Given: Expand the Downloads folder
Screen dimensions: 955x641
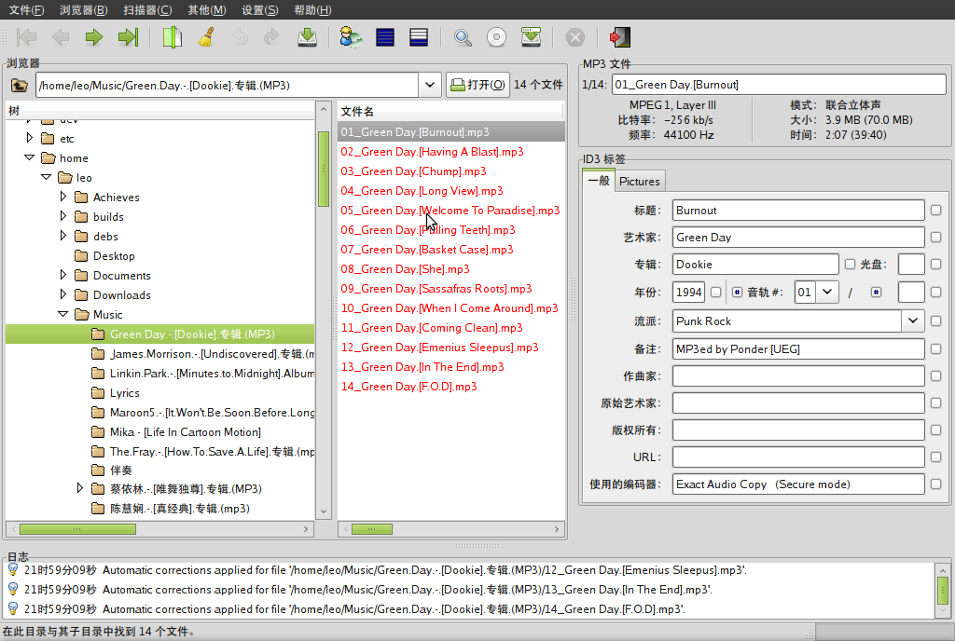Looking at the screenshot, I should tap(63, 294).
